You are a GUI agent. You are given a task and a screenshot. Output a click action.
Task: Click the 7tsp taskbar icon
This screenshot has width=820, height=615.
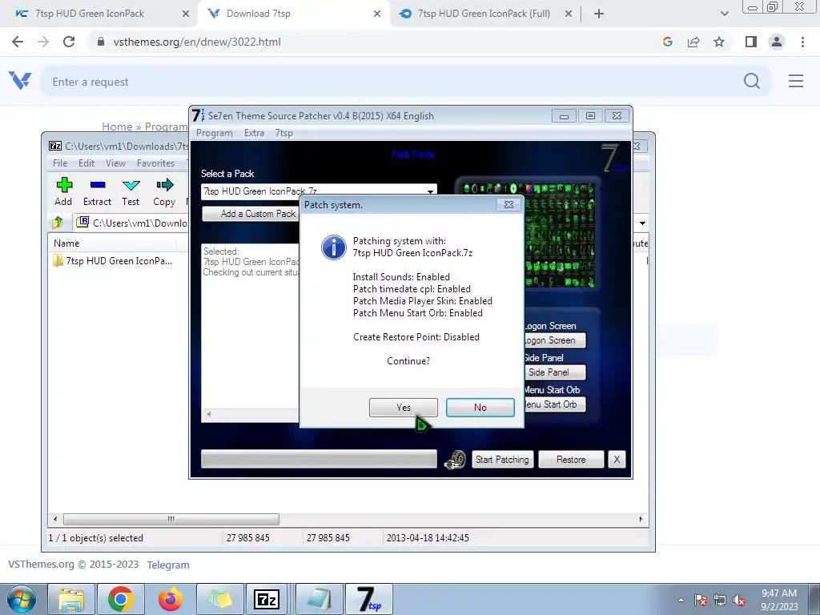pyautogui.click(x=369, y=599)
